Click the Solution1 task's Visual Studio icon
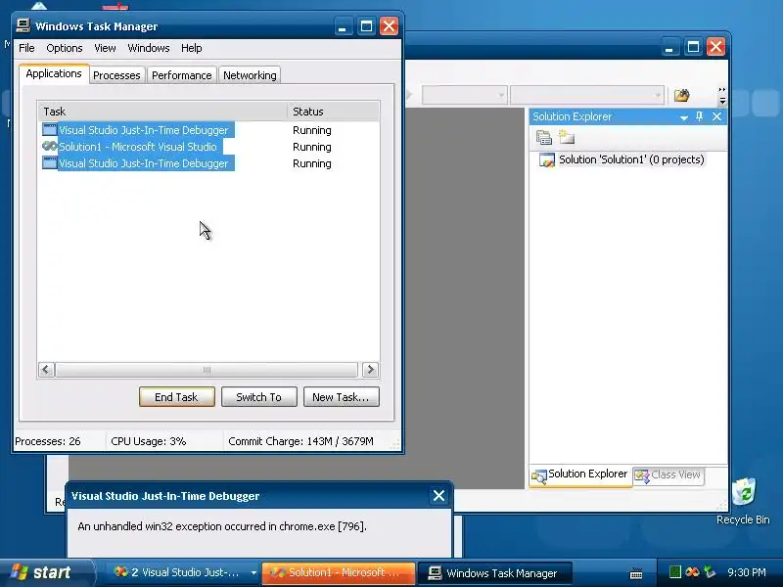 point(50,146)
